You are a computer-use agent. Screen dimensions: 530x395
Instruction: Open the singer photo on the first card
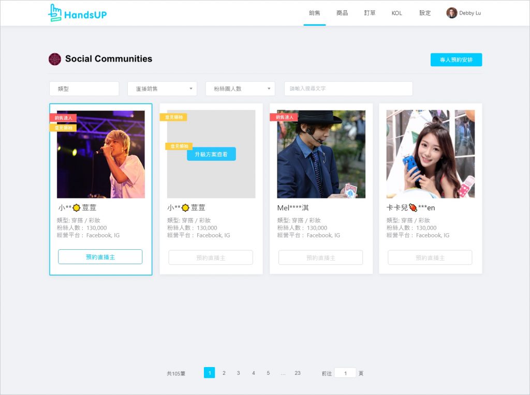tap(101, 154)
